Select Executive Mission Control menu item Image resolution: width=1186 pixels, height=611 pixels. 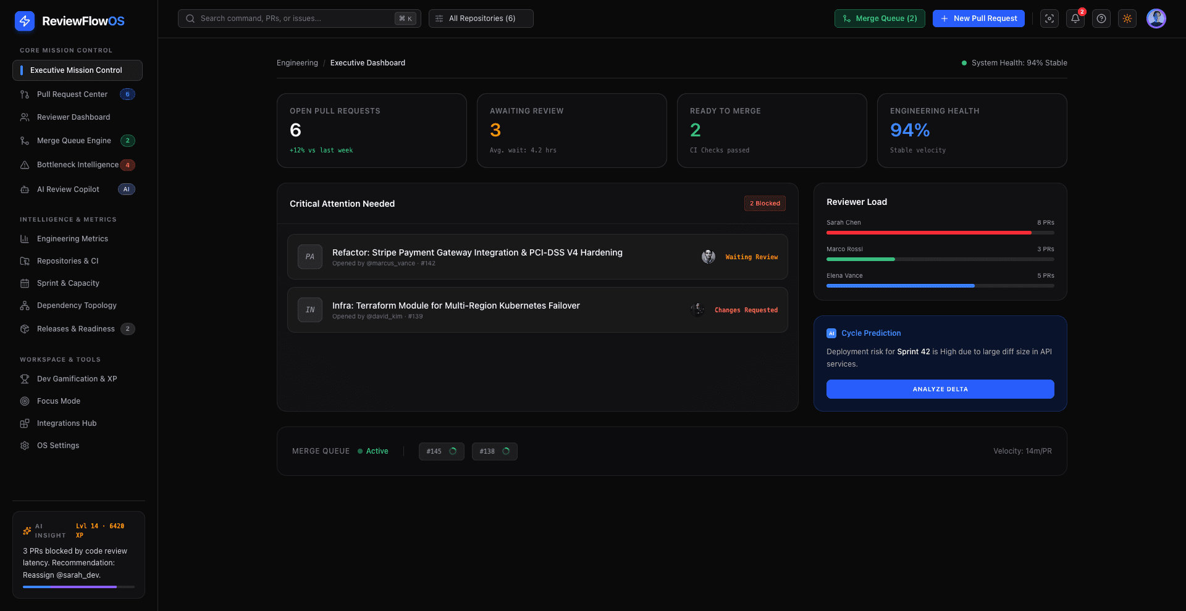click(77, 70)
